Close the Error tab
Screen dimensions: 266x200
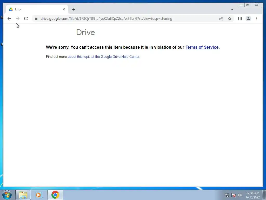(x=64, y=9)
